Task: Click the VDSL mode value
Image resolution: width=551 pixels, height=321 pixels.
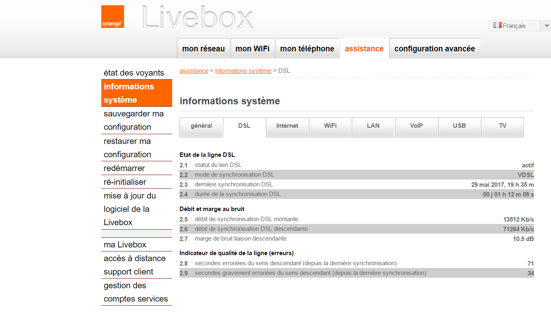Action: click(x=526, y=175)
